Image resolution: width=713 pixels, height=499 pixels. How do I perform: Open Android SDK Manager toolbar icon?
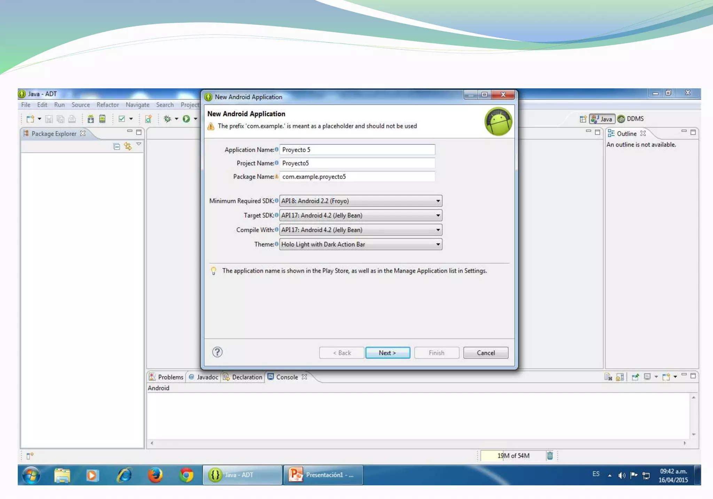click(x=91, y=119)
